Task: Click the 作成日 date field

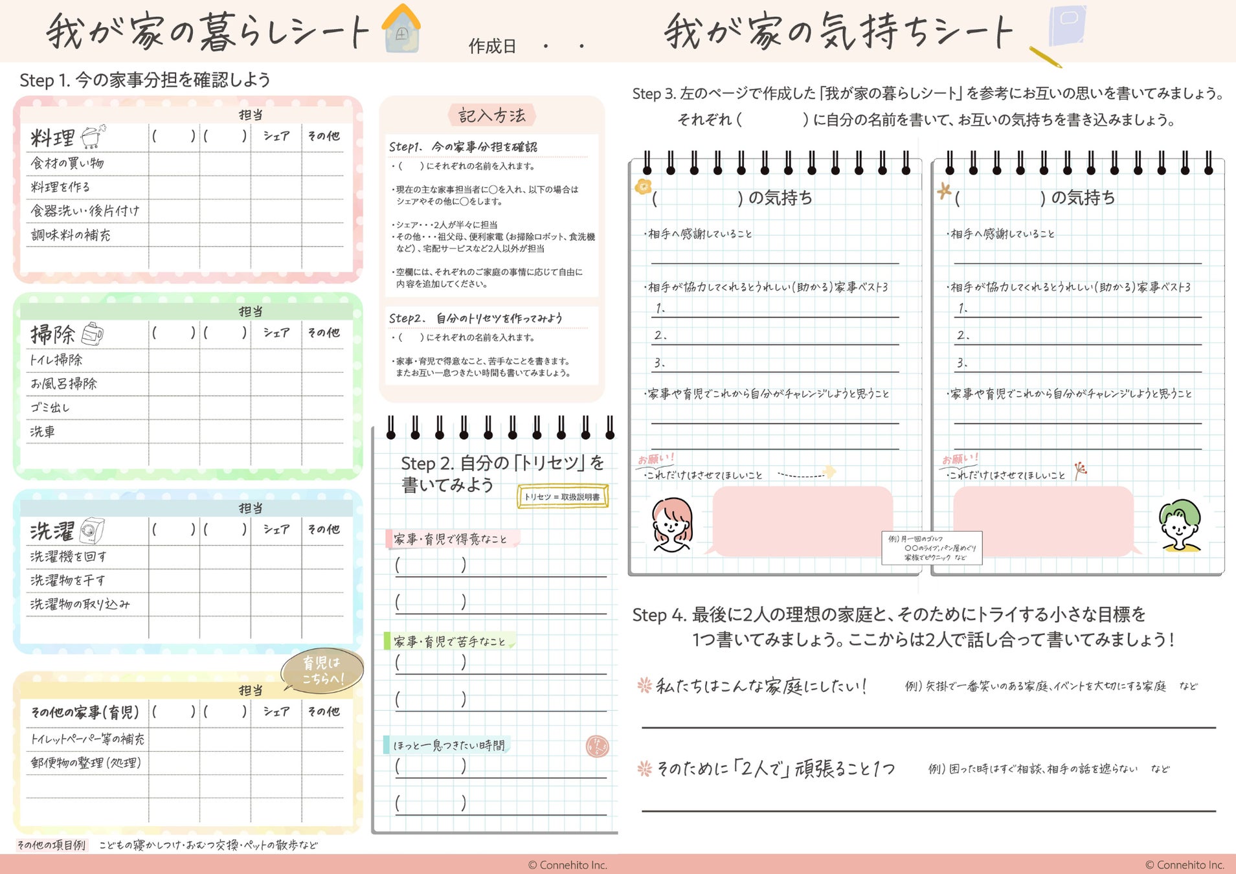Action: tap(526, 46)
